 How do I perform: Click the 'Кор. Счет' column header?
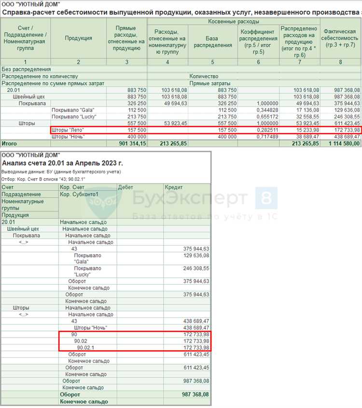(x=72, y=187)
